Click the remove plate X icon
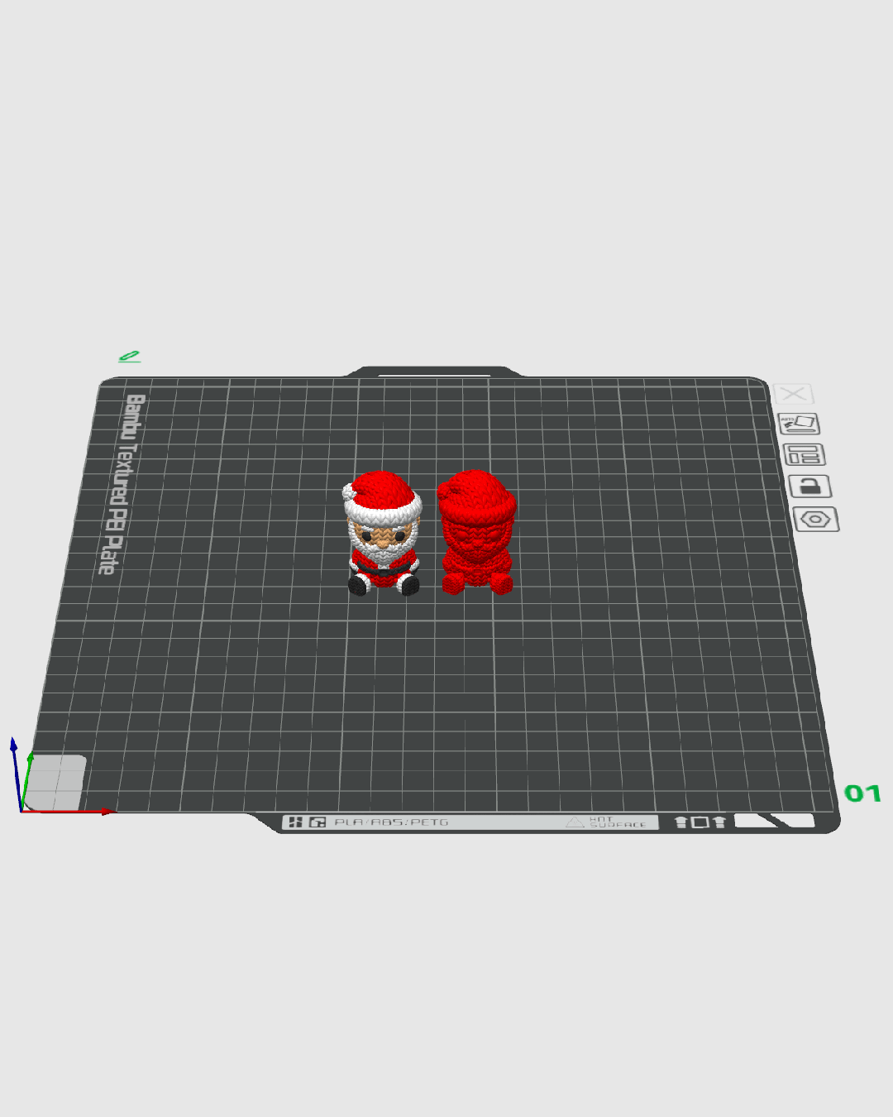The width and height of the screenshot is (893, 1117). coord(794,394)
